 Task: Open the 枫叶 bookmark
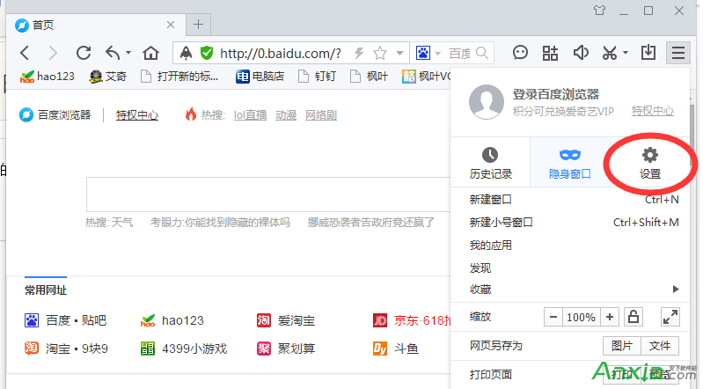369,77
